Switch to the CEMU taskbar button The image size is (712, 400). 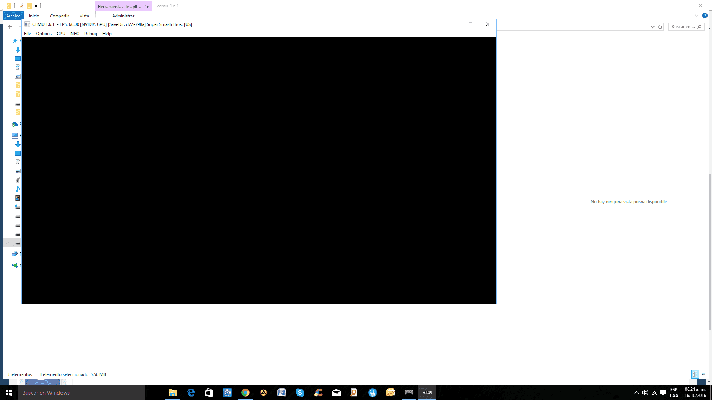click(427, 393)
